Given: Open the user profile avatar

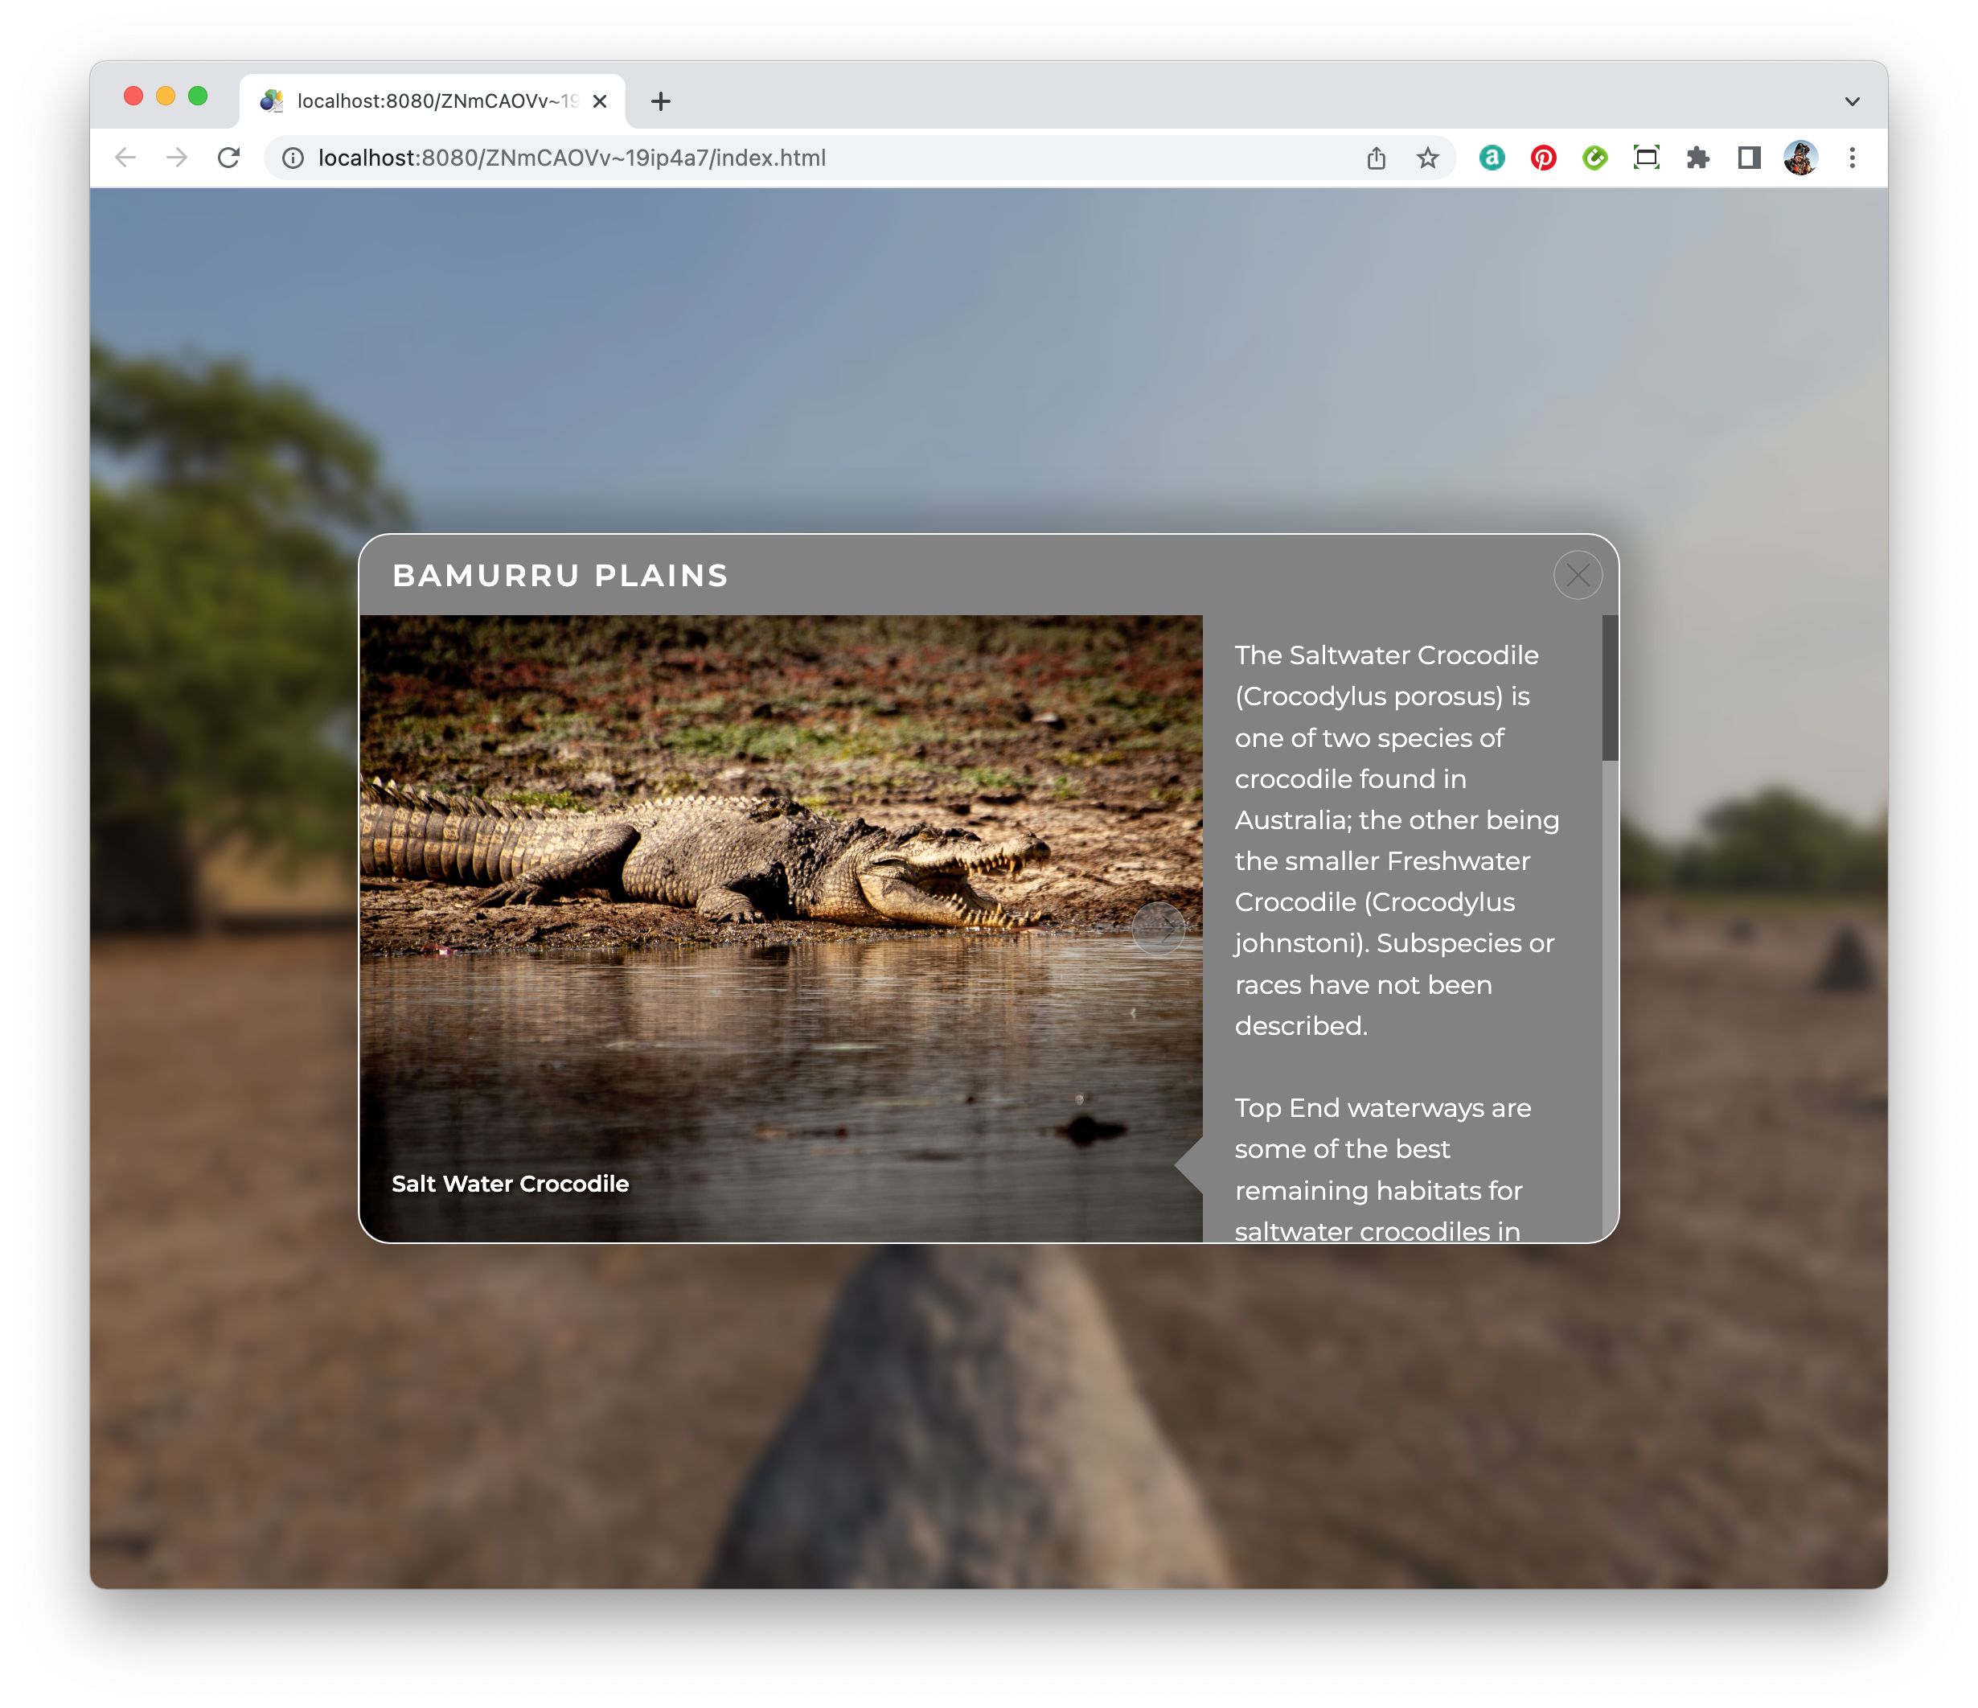Looking at the screenshot, I should pyautogui.click(x=1799, y=158).
